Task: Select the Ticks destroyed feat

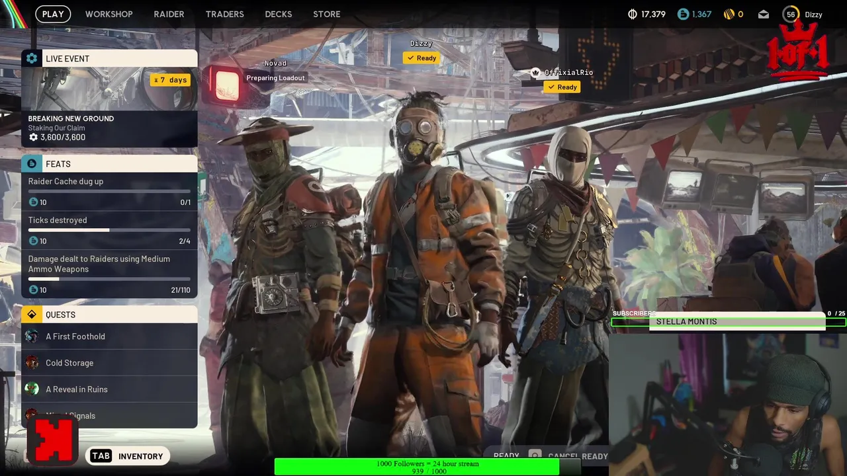Action: [x=109, y=231]
